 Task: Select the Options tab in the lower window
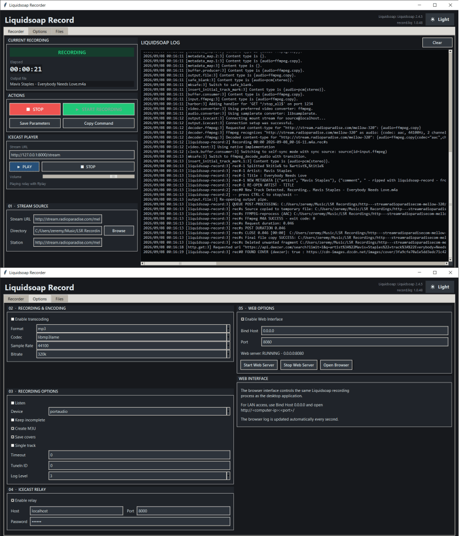pos(40,299)
